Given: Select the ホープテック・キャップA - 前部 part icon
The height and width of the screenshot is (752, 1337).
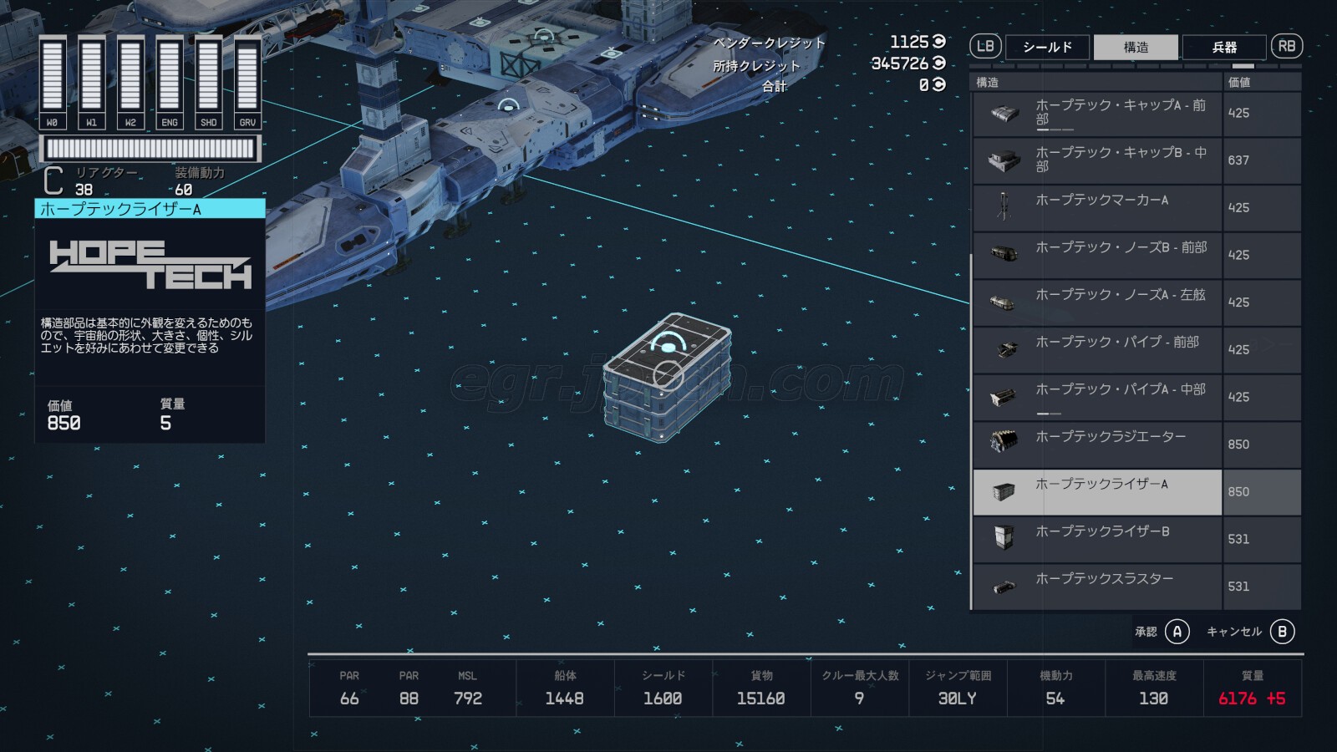Looking at the screenshot, I should pyautogui.click(x=1004, y=114).
